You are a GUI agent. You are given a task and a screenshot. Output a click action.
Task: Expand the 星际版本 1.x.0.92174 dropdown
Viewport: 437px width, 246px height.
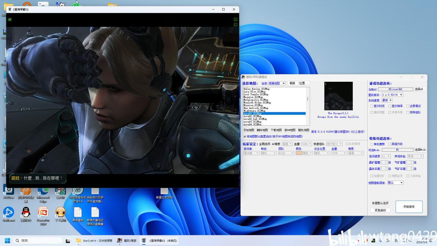click(x=392, y=95)
